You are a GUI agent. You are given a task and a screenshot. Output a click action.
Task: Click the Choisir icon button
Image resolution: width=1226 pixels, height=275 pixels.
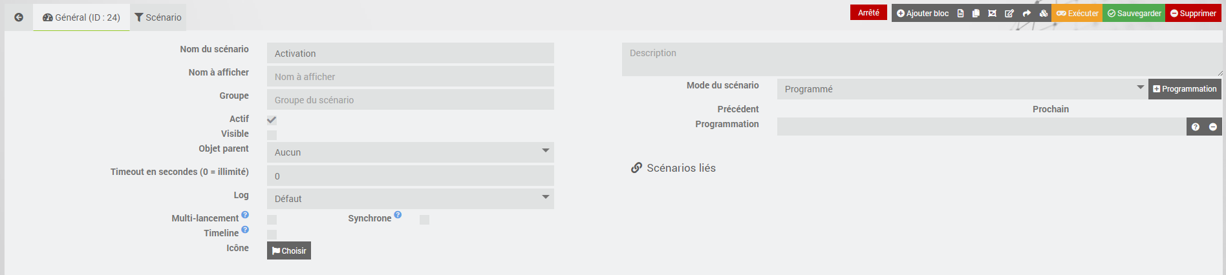pyautogui.click(x=289, y=250)
